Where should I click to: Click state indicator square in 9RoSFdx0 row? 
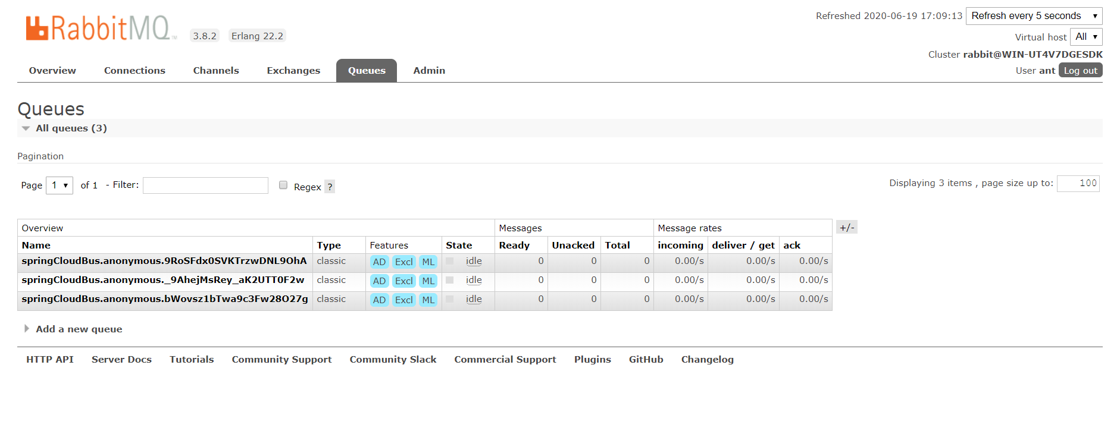tap(450, 261)
